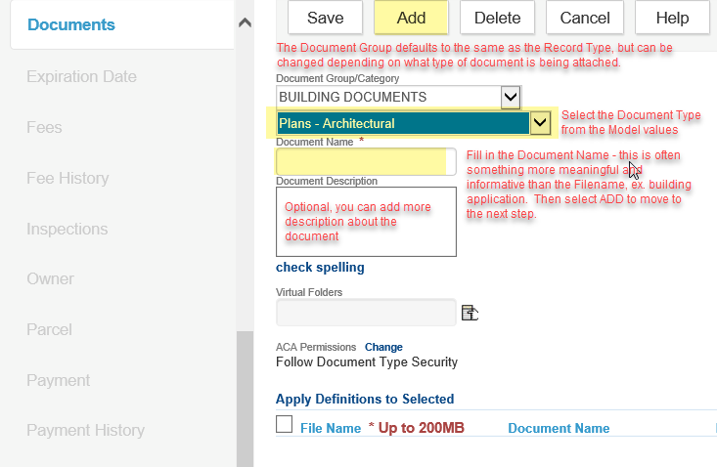Open the Document Group/Category dropdown
The image size is (717, 467).
click(509, 97)
